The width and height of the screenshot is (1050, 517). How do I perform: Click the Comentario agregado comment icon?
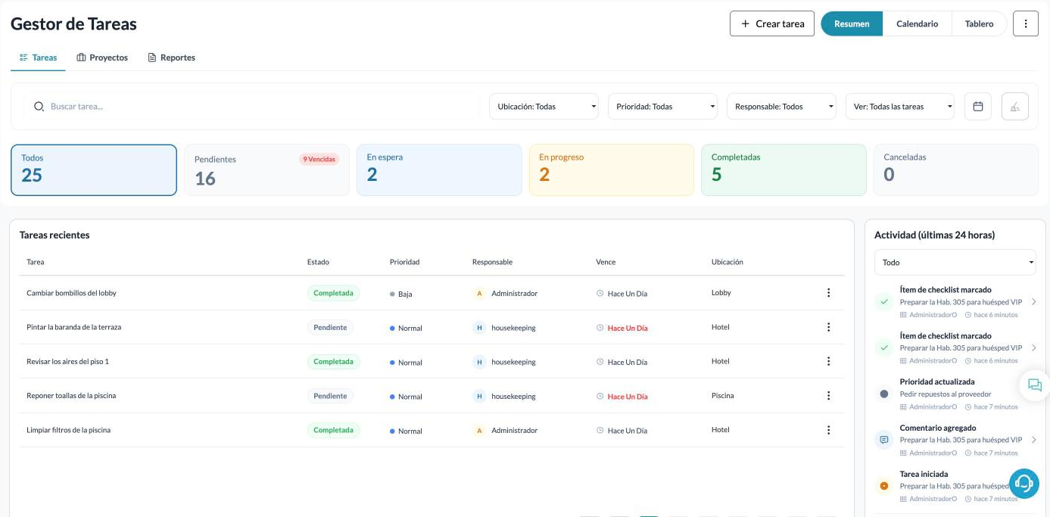pos(883,440)
